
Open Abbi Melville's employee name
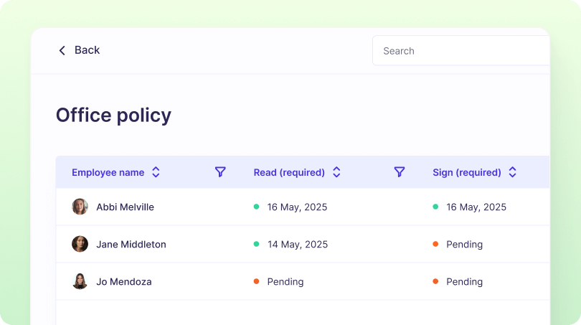[125, 207]
